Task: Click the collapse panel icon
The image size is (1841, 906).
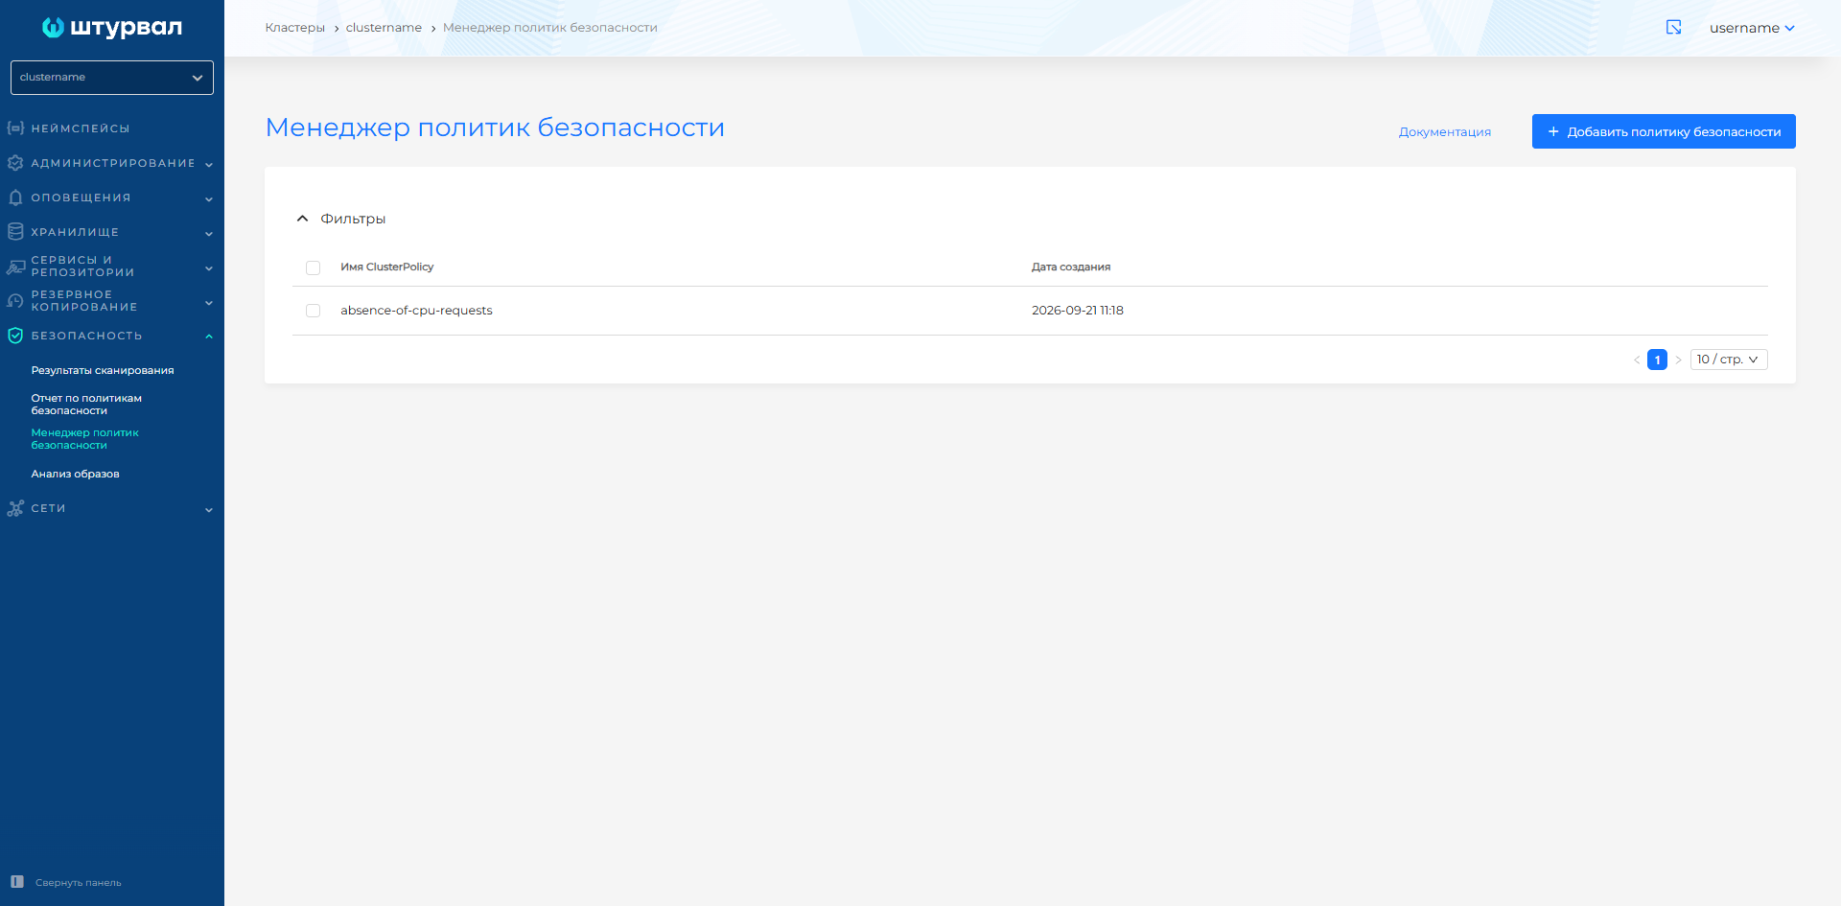Action: [17, 882]
